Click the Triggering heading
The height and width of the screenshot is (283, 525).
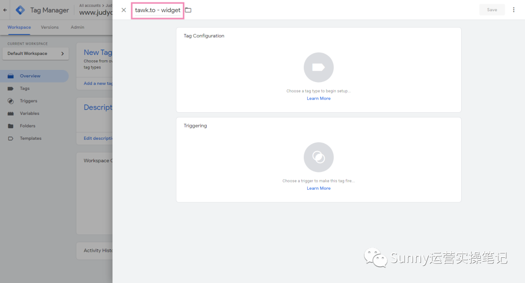(x=195, y=126)
